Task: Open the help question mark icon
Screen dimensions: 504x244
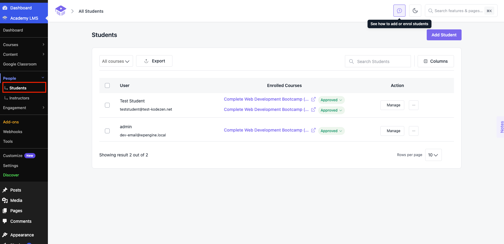Action: click(x=399, y=11)
